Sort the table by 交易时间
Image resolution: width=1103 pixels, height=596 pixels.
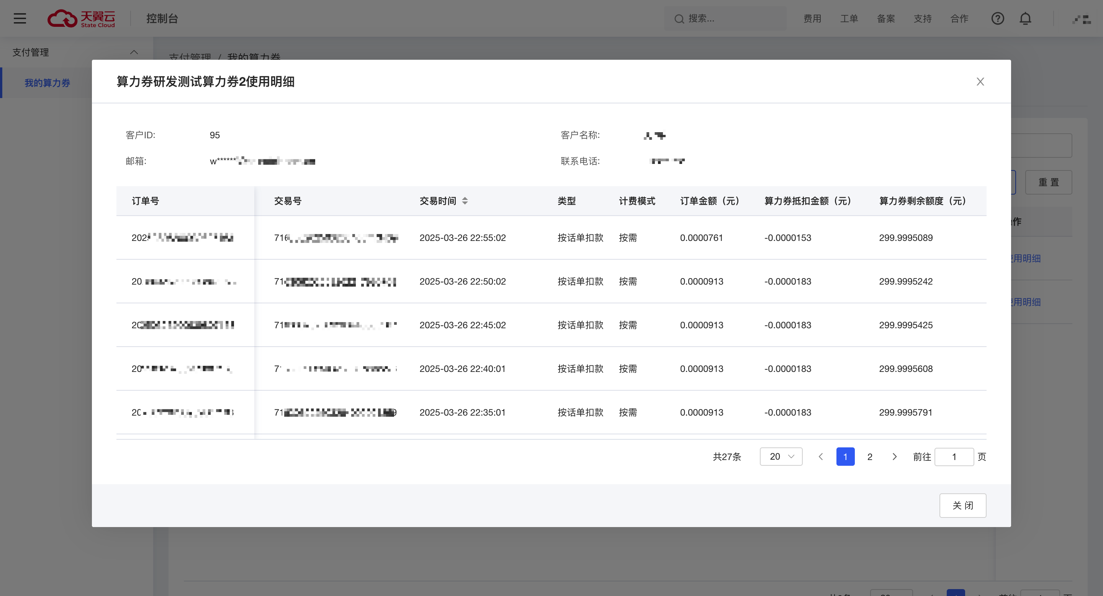(x=465, y=201)
